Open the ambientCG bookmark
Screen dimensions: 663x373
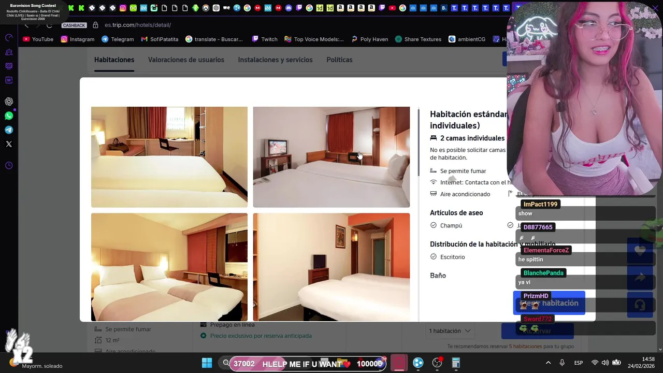pos(467,39)
